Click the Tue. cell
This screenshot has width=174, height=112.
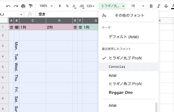17,56
